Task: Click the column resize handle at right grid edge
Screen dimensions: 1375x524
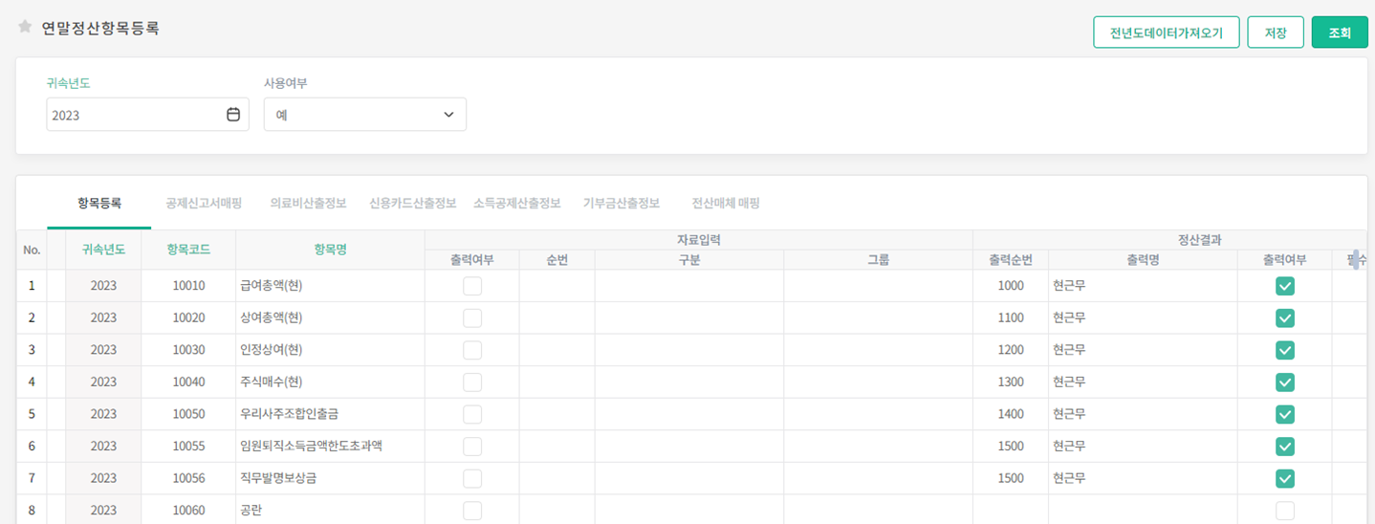Action: (x=1355, y=259)
